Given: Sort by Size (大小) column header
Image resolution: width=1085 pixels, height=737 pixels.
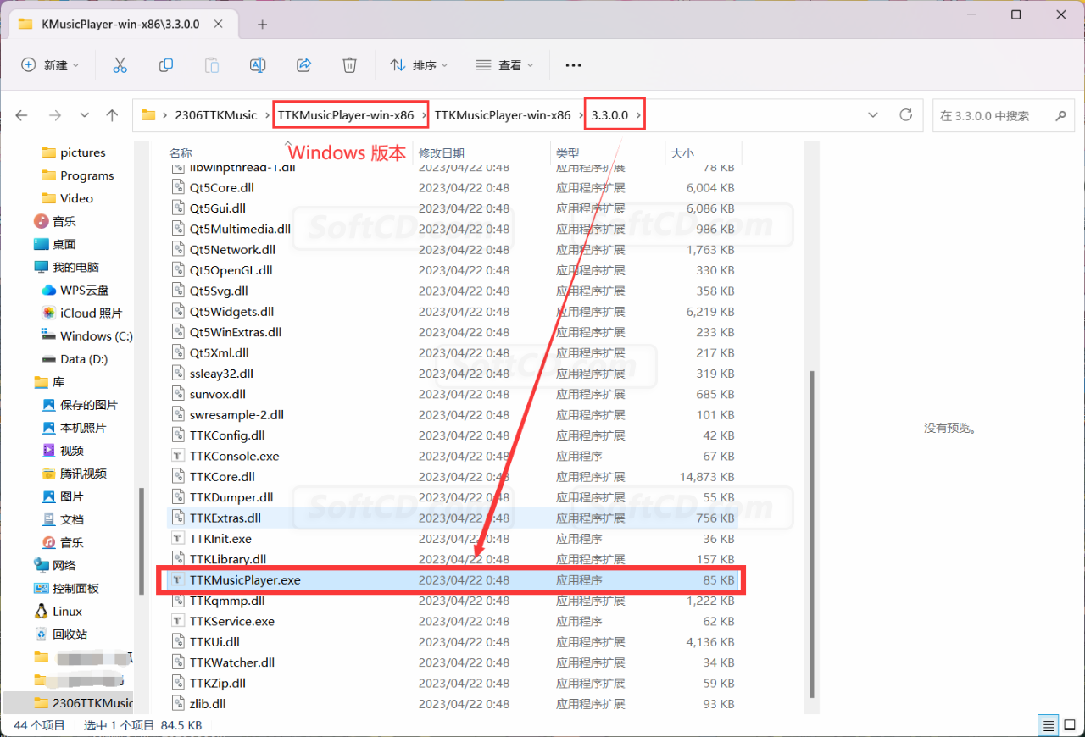Looking at the screenshot, I should click(x=682, y=153).
